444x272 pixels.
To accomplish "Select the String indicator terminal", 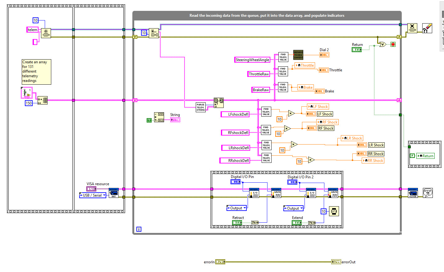I will point(175,120).
